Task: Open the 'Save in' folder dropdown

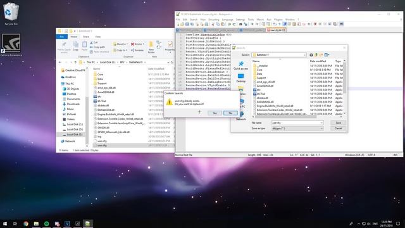Action: (279, 55)
